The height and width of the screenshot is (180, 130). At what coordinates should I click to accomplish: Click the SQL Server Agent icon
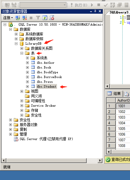pyautogui.click(x=16, y=139)
